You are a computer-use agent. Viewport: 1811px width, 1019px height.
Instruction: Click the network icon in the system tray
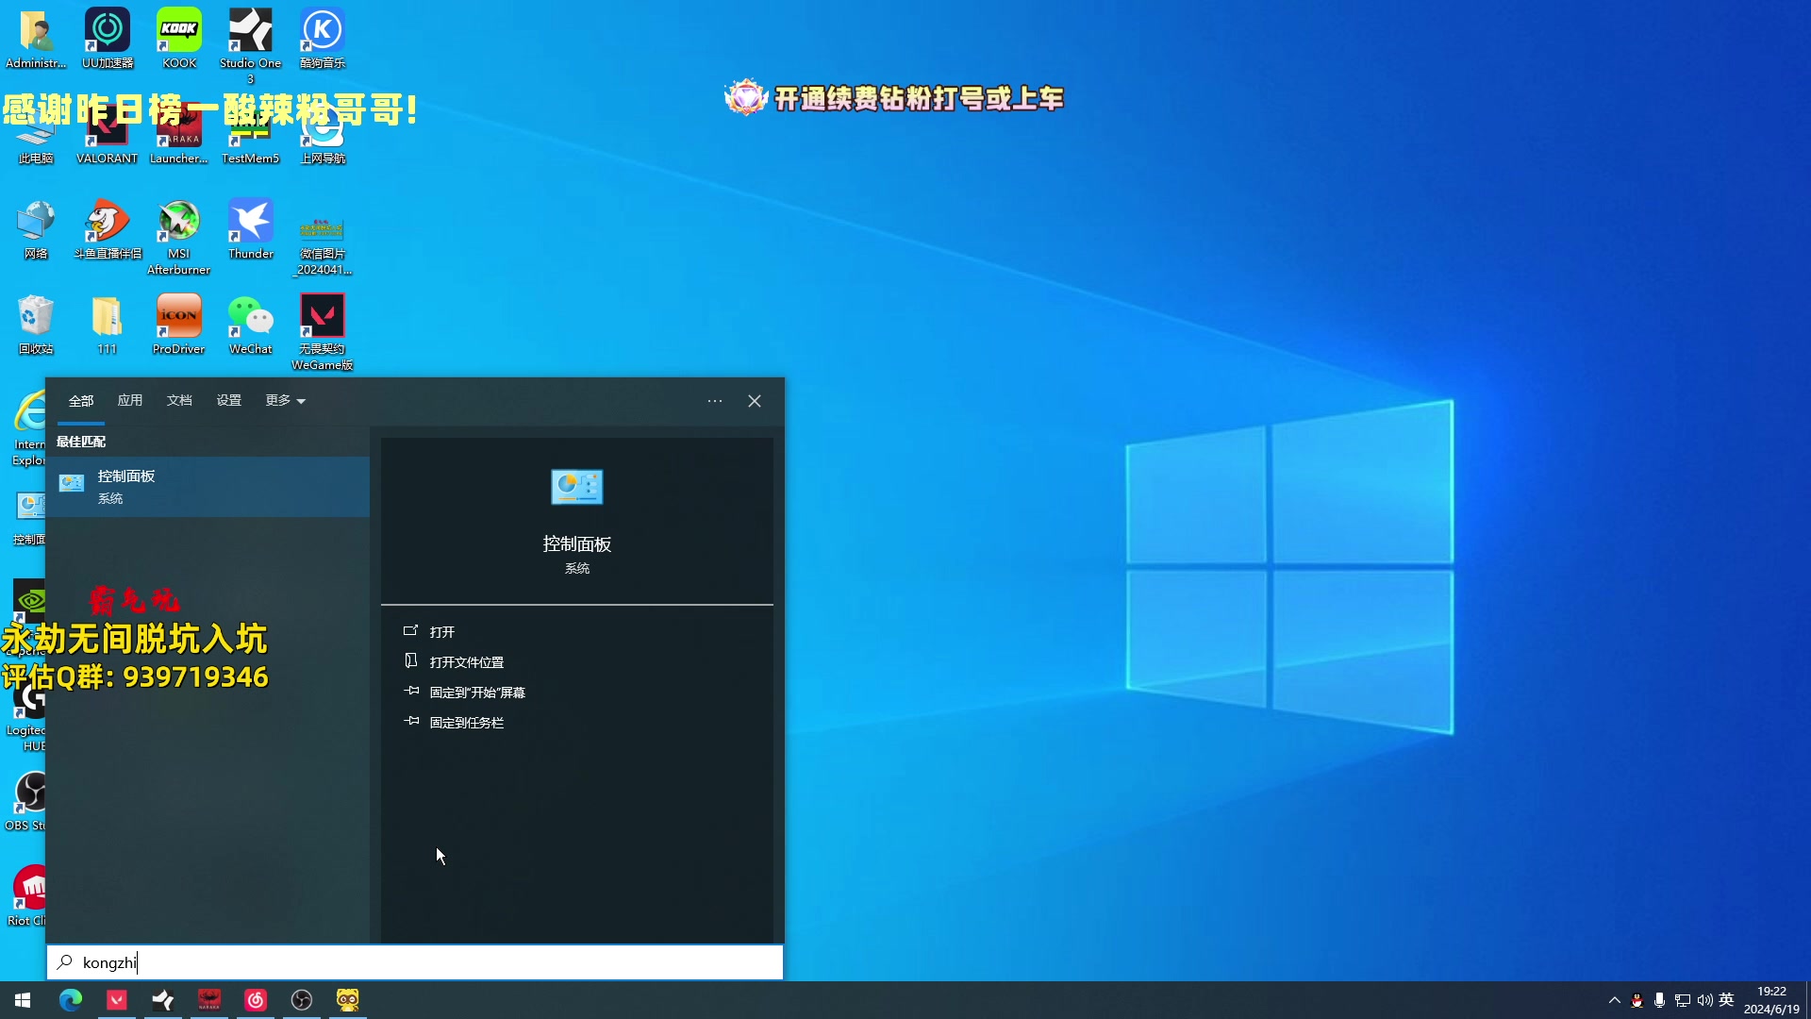click(1682, 1000)
